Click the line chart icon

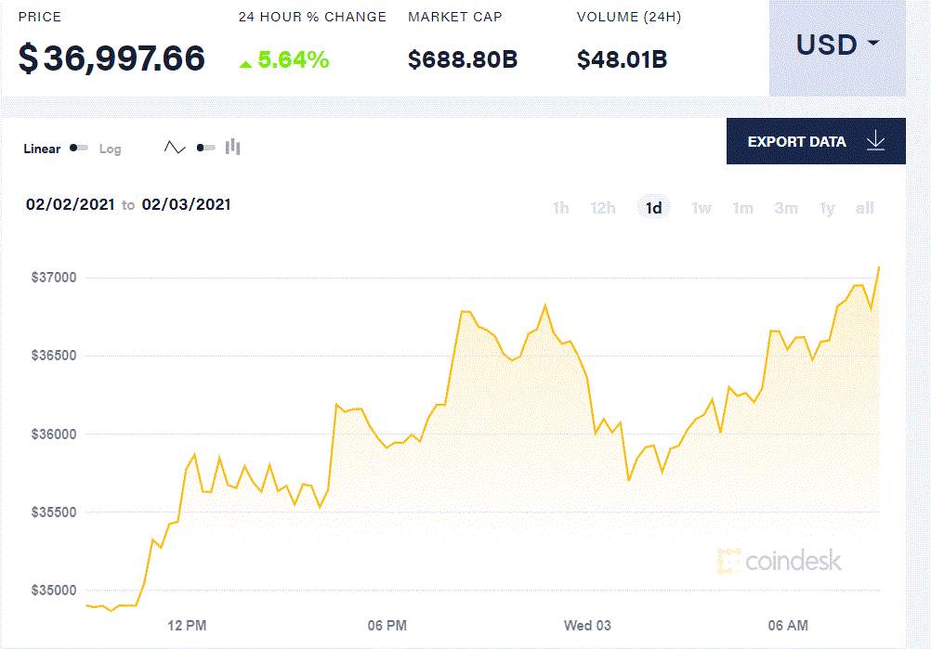[x=175, y=147]
